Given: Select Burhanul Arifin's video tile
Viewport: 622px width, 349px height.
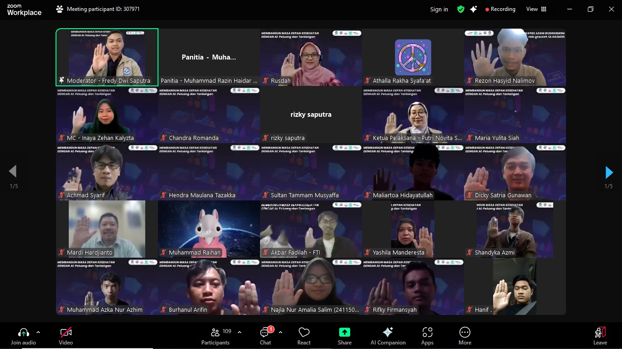Looking at the screenshot, I should [x=209, y=287].
